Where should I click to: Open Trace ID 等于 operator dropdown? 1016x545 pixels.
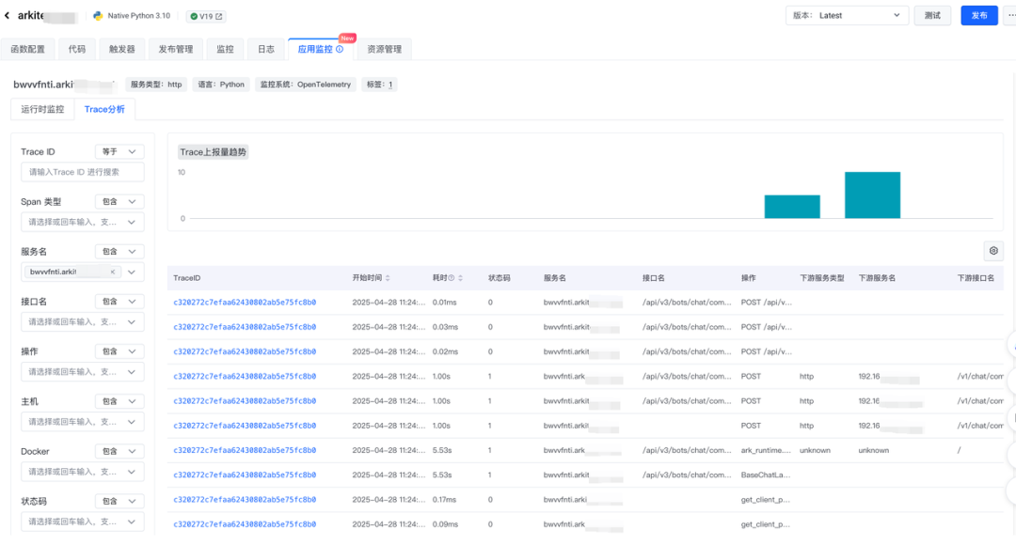pos(119,151)
